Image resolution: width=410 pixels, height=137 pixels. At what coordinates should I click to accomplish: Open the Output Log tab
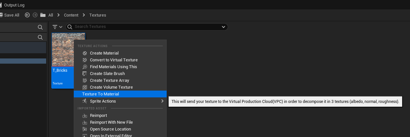(14, 5)
